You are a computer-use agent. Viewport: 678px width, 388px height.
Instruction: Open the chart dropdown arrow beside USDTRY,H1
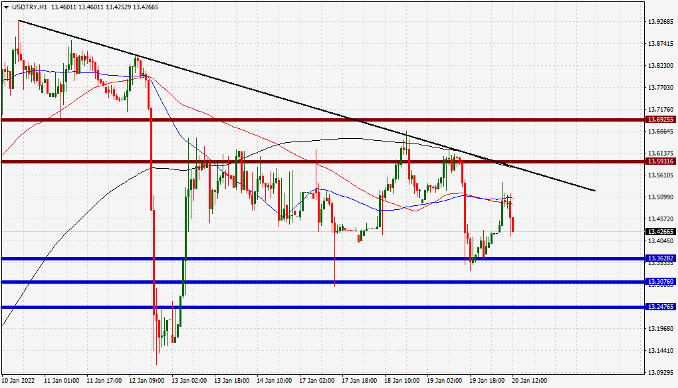tap(6, 7)
